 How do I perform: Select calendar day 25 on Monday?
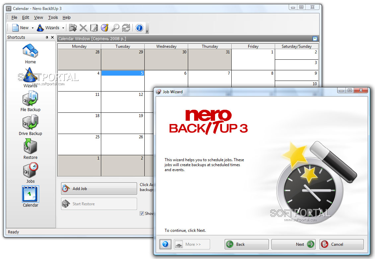click(79, 145)
